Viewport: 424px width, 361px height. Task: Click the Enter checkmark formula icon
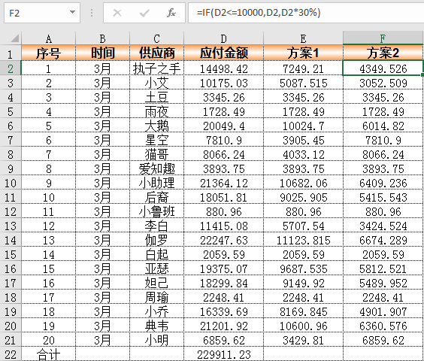coord(144,13)
